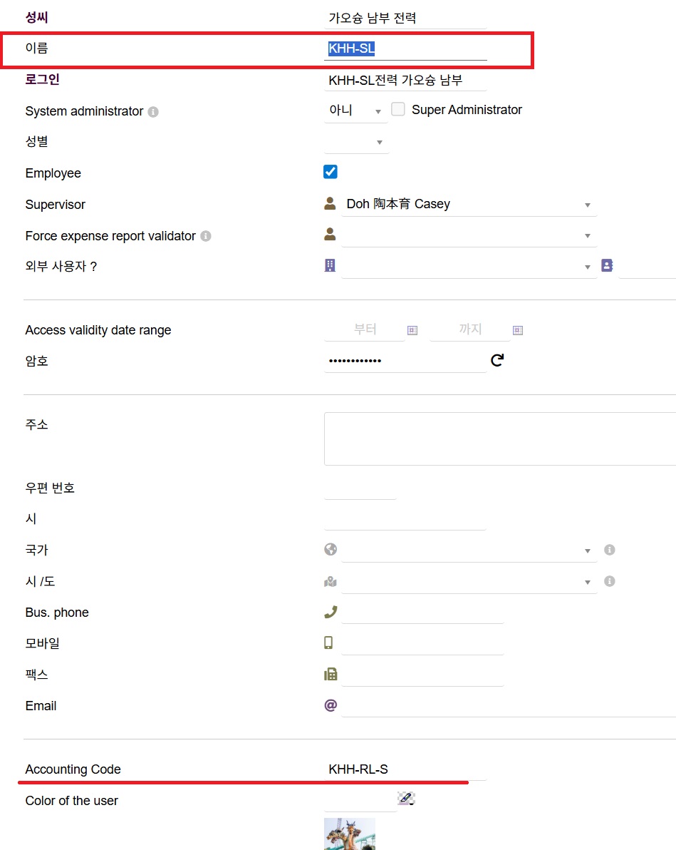Image resolution: width=676 pixels, height=850 pixels.
Task: Open the end date calendar picker icon
Action: (x=518, y=330)
